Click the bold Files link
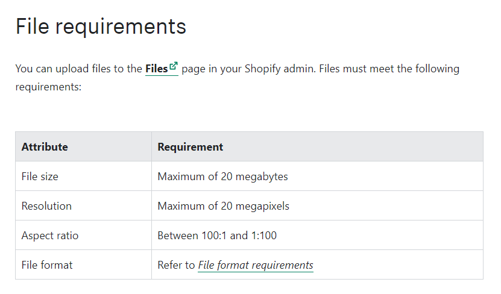Viewport: 501px width, 294px height. point(156,69)
